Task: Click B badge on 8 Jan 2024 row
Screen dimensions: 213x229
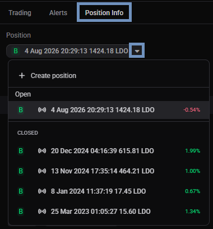Action: [x=21, y=191]
